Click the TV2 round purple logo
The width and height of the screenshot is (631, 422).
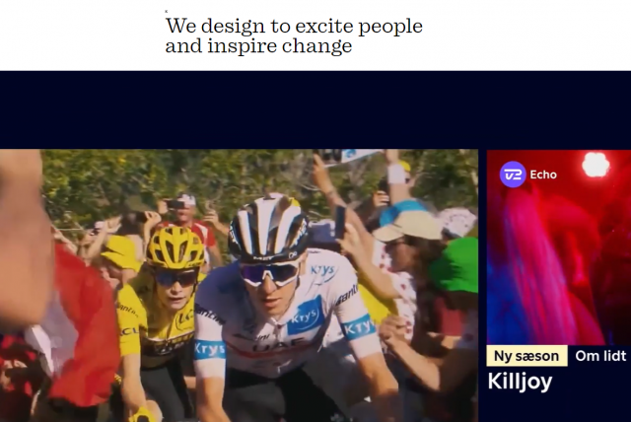click(x=513, y=175)
